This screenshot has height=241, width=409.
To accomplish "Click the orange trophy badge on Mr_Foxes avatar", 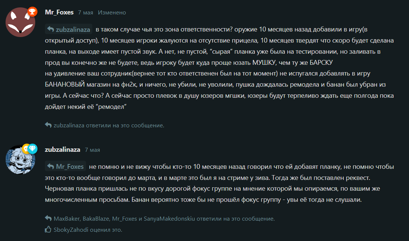I will (32, 11).
